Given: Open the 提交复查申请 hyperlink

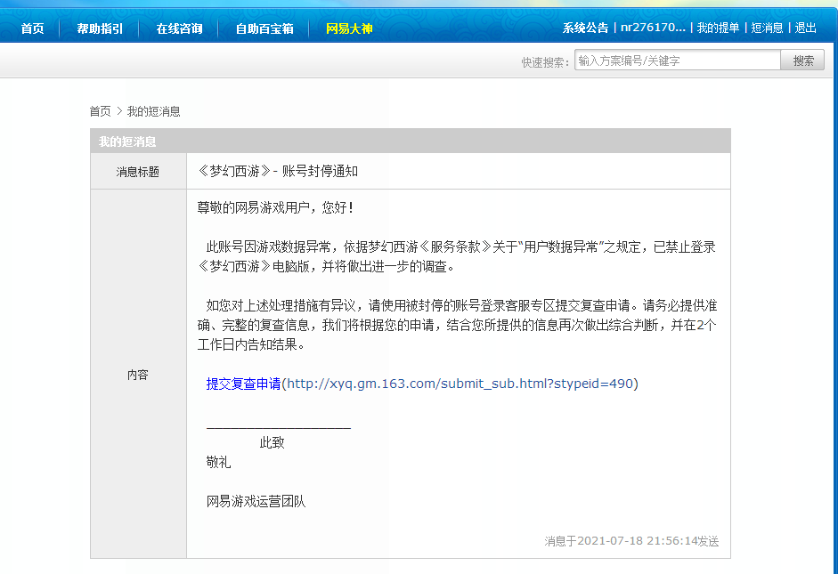Looking at the screenshot, I should pyautogui.click(x=243, y=384).
